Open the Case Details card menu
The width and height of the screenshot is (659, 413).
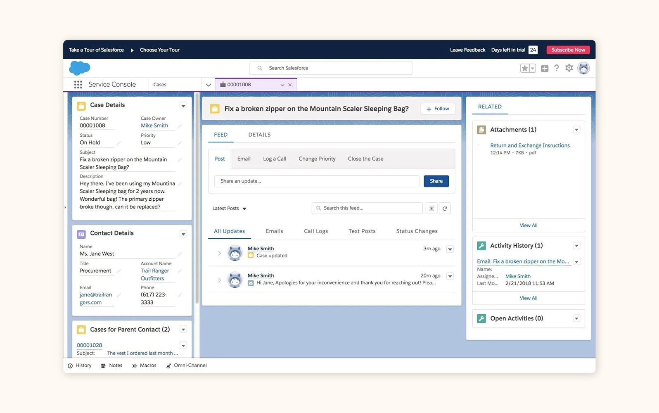pos(183,106)
